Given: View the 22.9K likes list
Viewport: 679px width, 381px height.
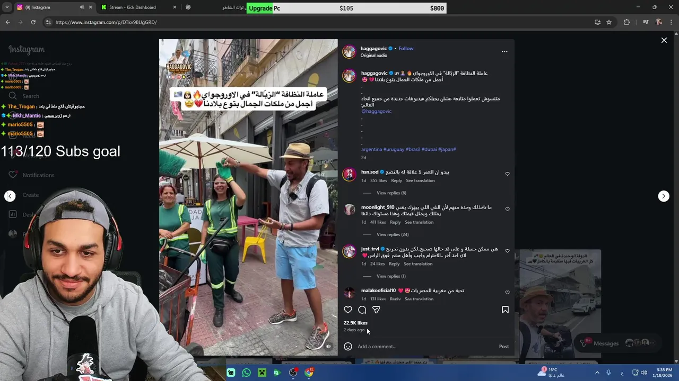Looking at the screenshot, I should (x=355, y=323).
